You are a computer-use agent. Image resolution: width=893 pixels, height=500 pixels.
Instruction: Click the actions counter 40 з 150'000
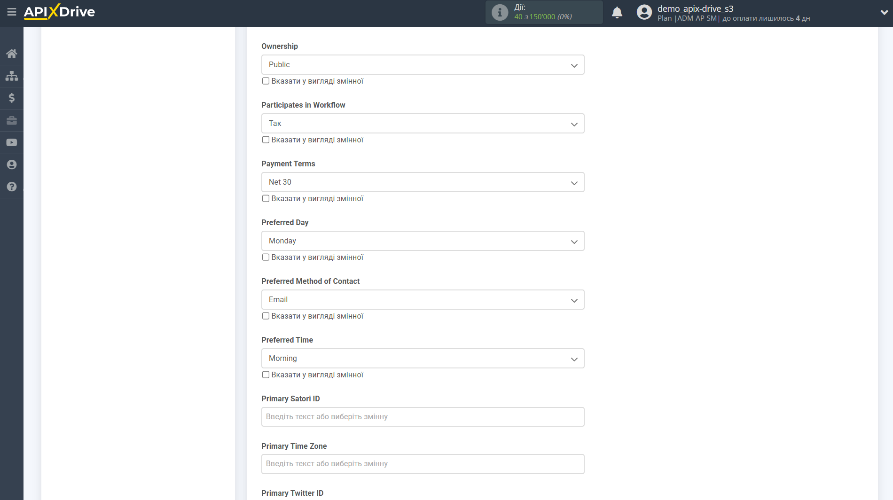click(543, 17)
